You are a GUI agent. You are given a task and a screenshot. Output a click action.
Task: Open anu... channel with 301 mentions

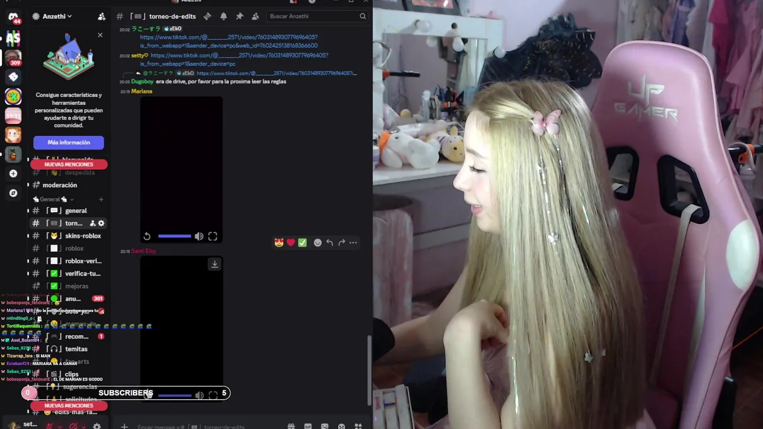click(x=69, y=299)
